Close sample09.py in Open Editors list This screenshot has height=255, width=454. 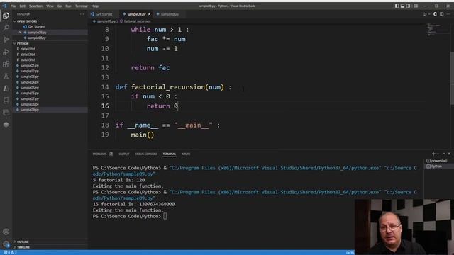(x=20, y=33)
